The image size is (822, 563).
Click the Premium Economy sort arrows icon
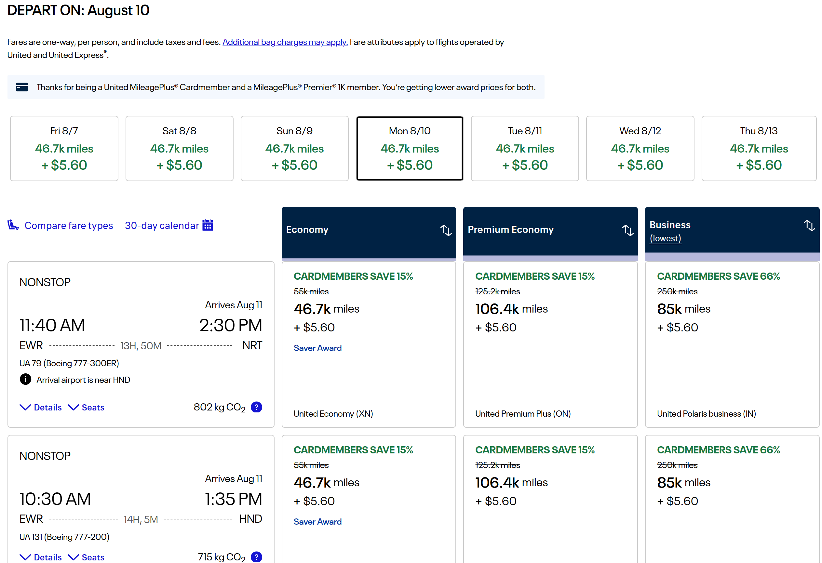(627, 230)
